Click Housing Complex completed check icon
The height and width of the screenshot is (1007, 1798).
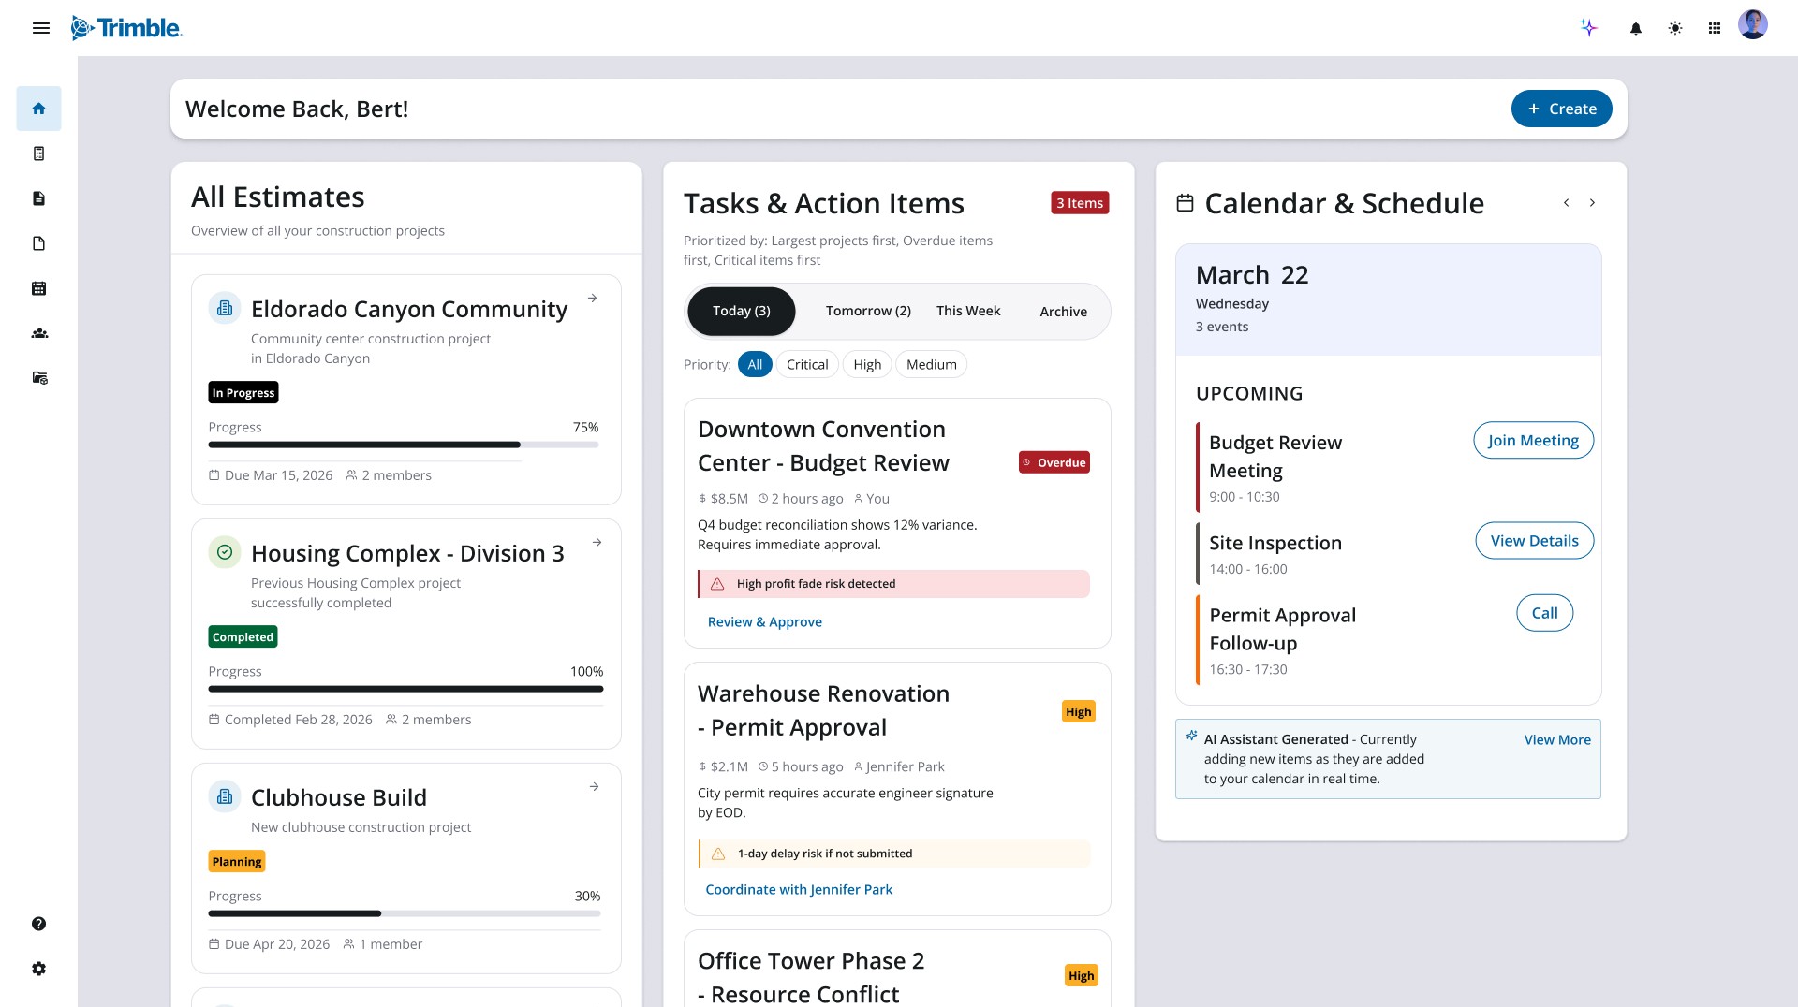pos(225,552)
